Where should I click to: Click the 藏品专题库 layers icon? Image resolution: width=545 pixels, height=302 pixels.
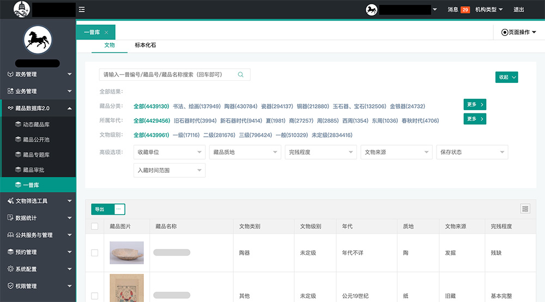(x=18, y=155)
